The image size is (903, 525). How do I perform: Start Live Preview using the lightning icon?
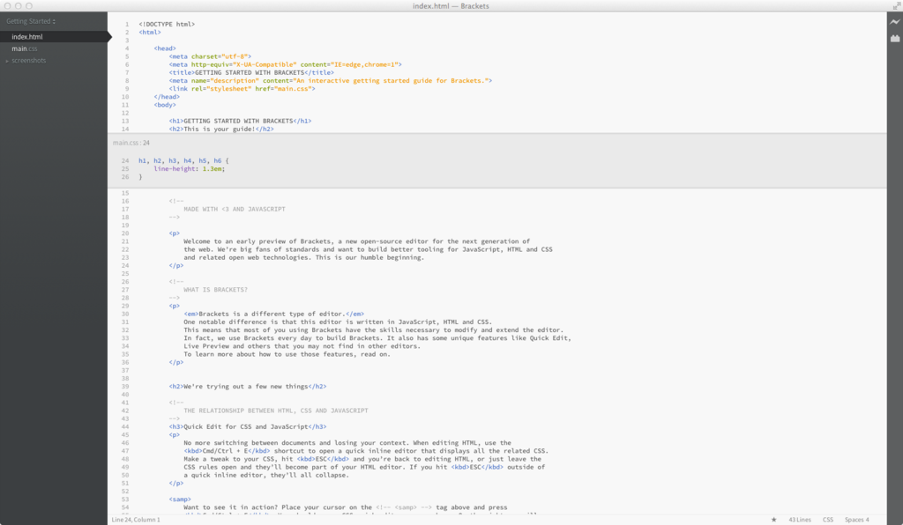point(894,22)
